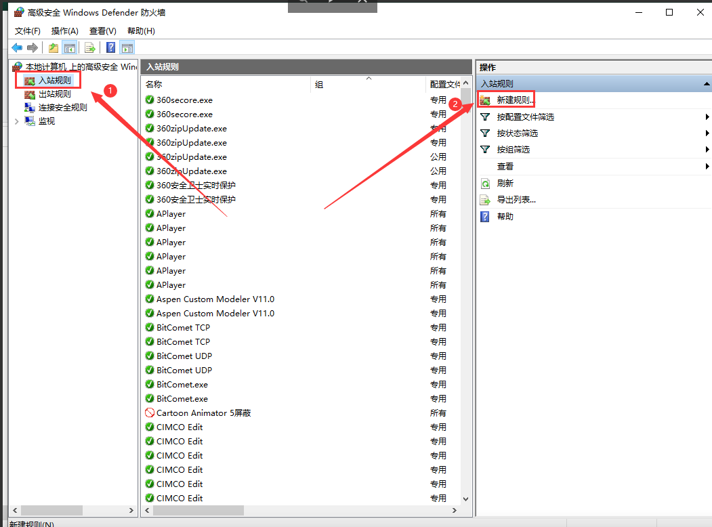Select 出站规则 in the left tree

click(x=54, y=94)
